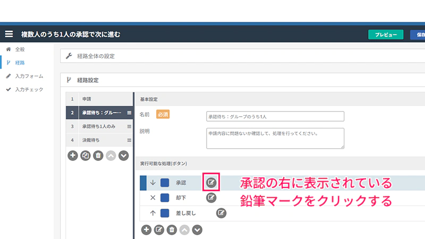This screenshot has width=425, height=239.
Task: Click the home icon beside 全般
Action: coord(8,49)
